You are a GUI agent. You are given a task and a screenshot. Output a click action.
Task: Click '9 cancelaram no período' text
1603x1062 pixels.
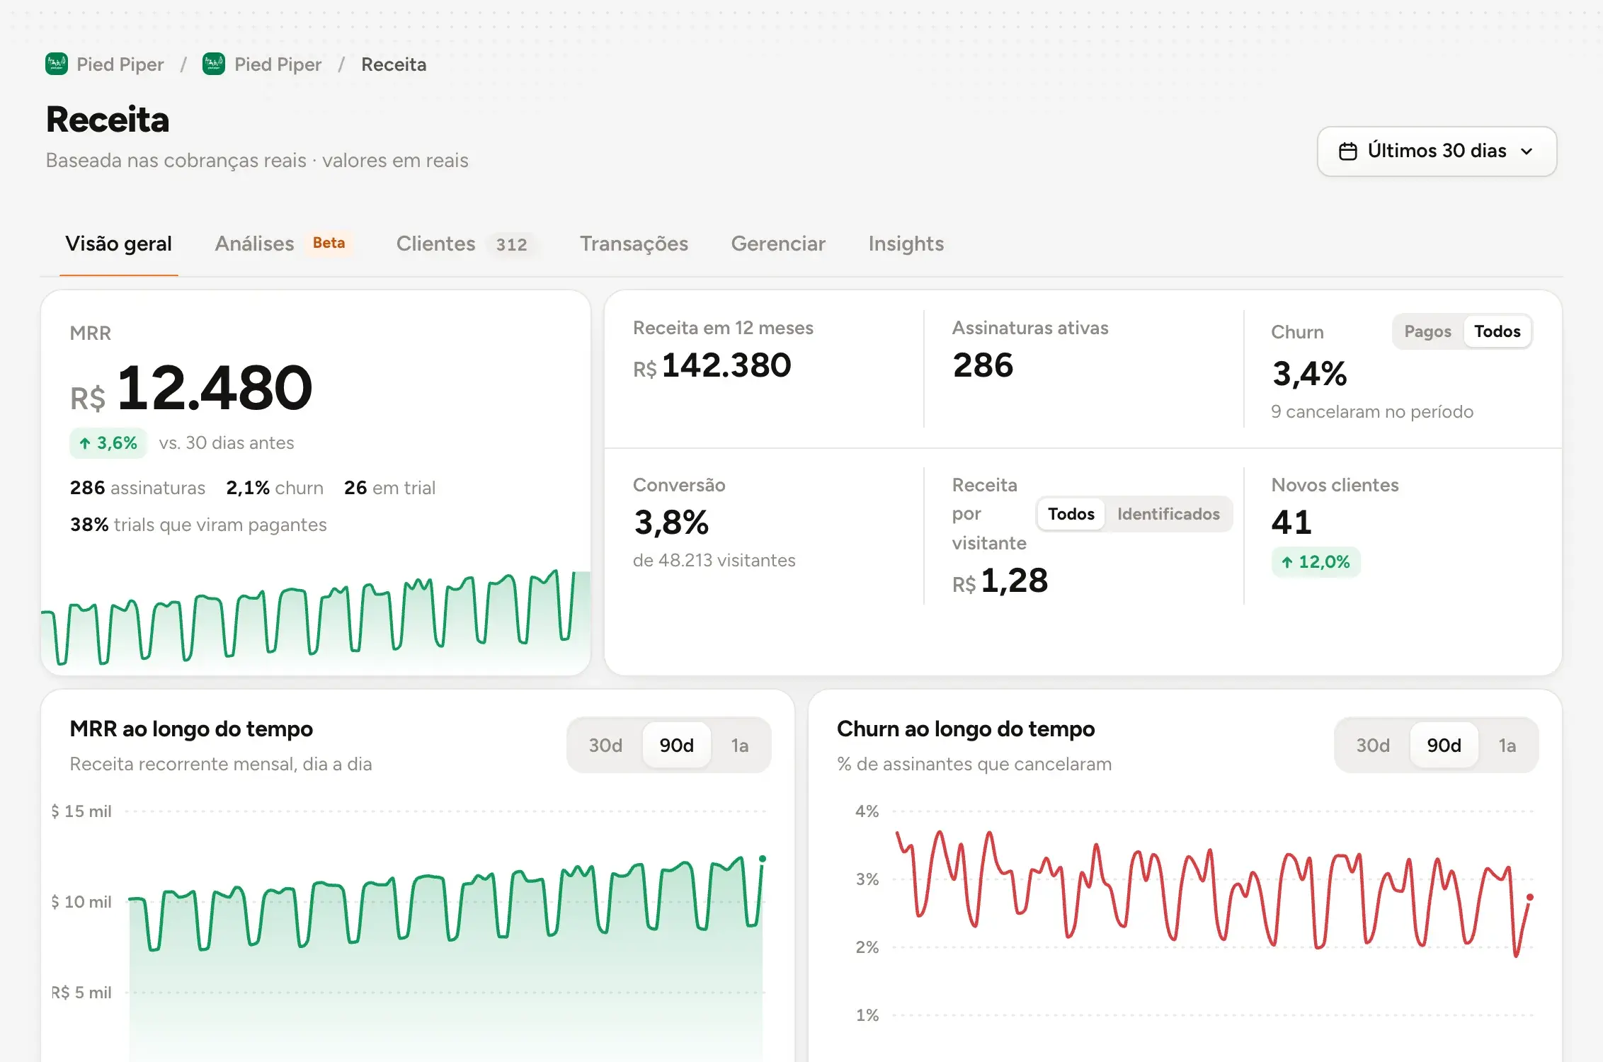point(1371,411)
